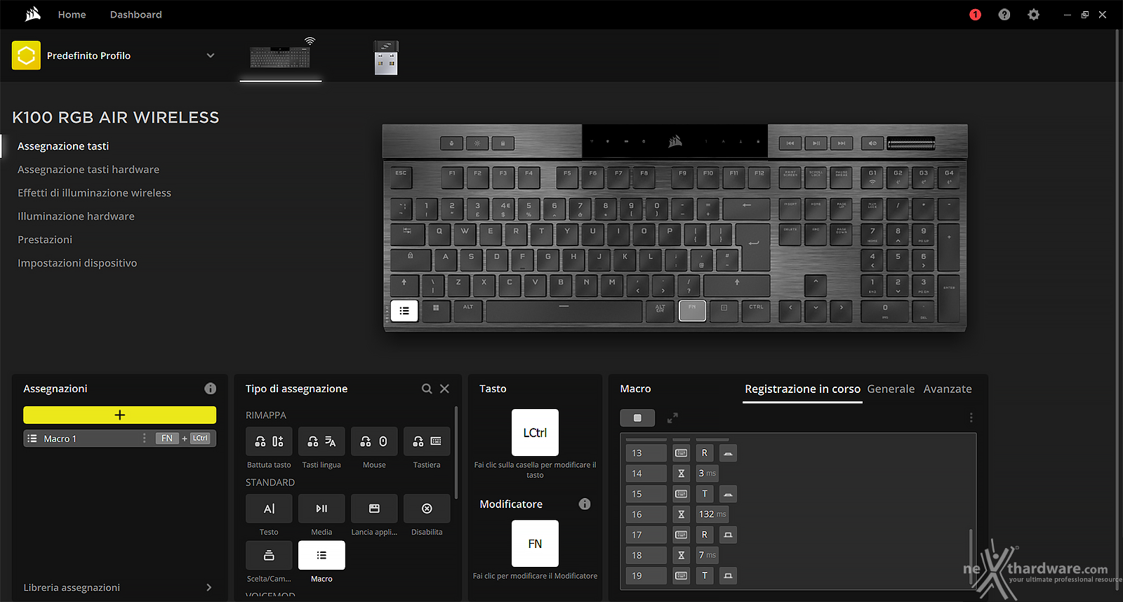Choose Tasti lingua remap type
The width and height of the screenshot is (1123, 602).
pos(321,441)
